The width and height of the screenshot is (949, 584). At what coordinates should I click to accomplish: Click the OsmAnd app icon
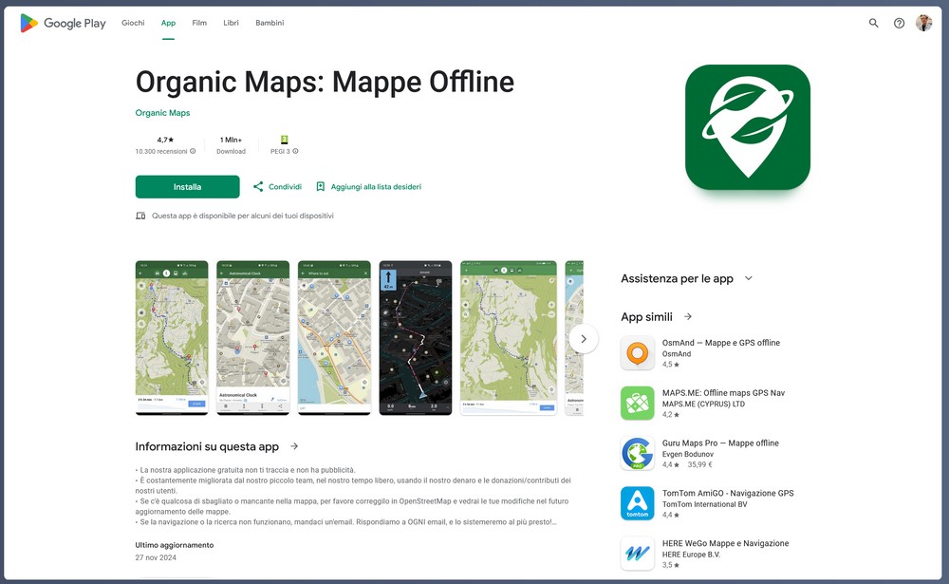(637, 353)
